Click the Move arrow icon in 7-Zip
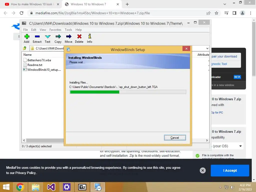The width and height of the screenshot is (256, 192). (68, 38)
